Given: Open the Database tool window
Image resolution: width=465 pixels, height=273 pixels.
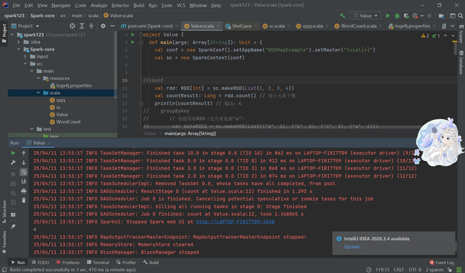Looking at the screenshot, I should 461,63.
